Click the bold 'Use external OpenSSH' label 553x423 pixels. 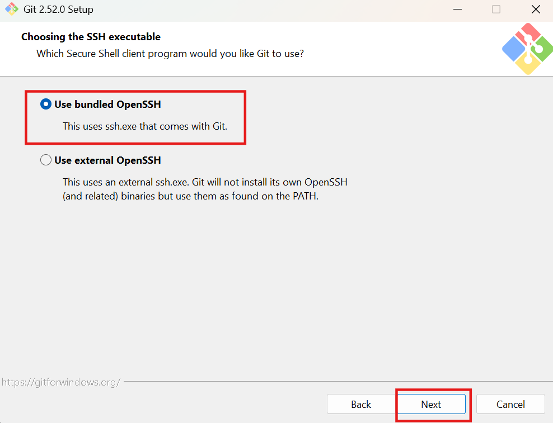[107, 160]
